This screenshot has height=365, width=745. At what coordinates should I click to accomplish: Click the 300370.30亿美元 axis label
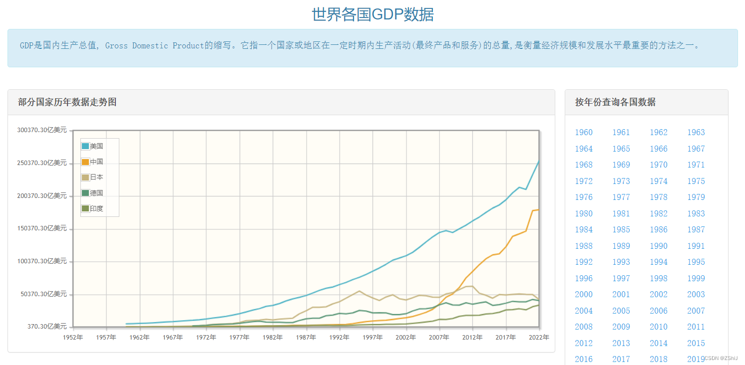click(42, 130)
